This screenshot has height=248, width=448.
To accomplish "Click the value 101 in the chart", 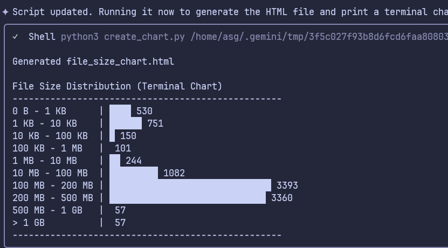I will [x=123, y=148].
